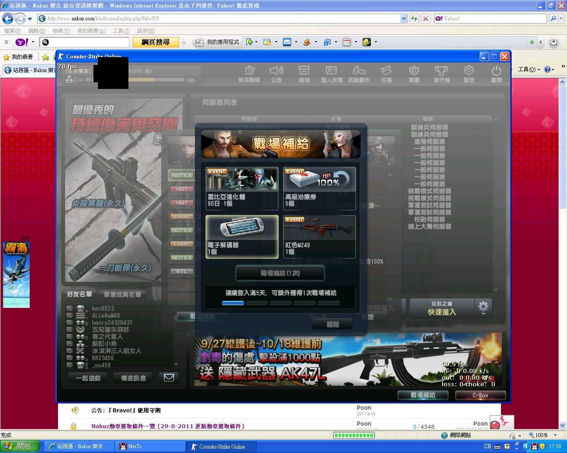Open the address bar URL dropdown
The width and height of the screenshot is (567, 453).
pos(404,19)
